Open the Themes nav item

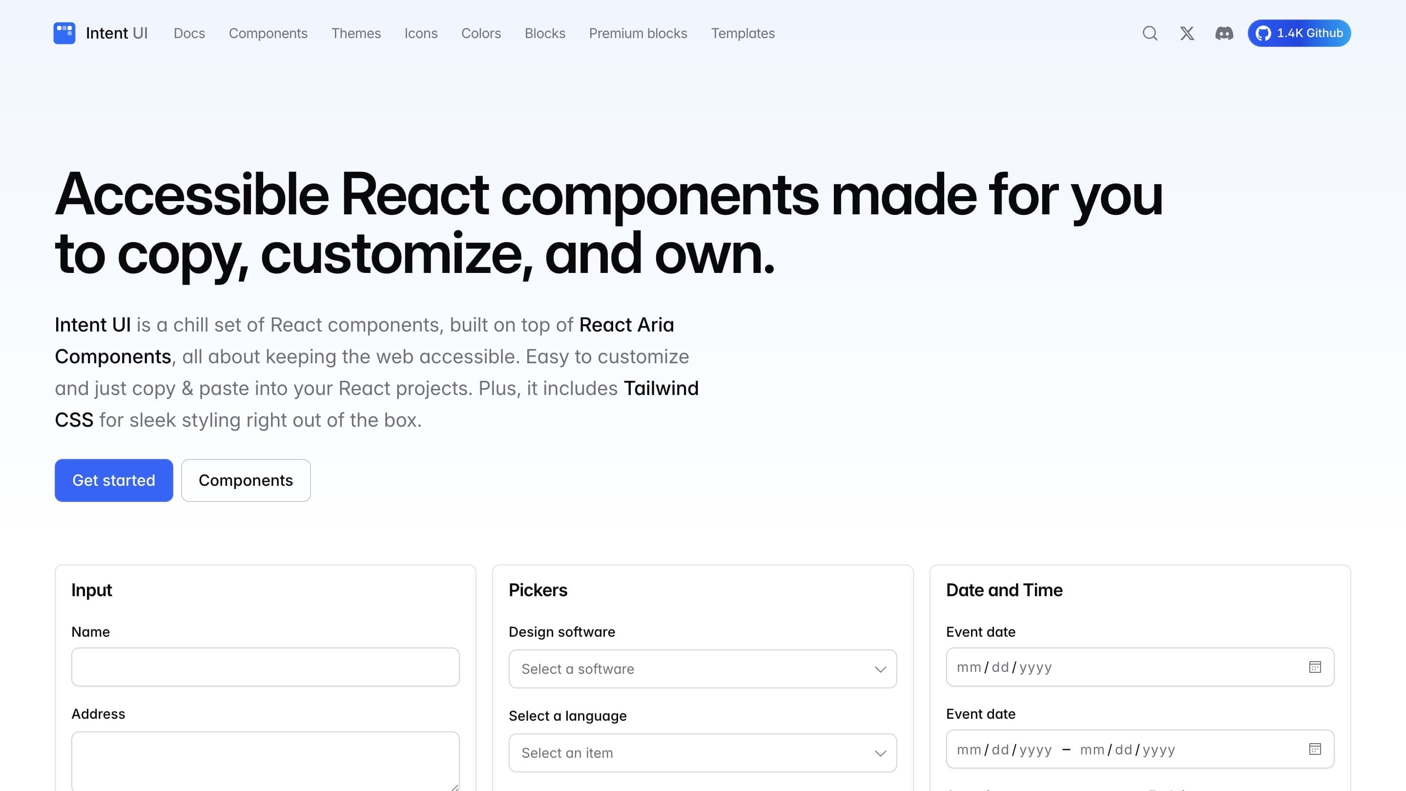pyautogui.click(x=356, y=33)
